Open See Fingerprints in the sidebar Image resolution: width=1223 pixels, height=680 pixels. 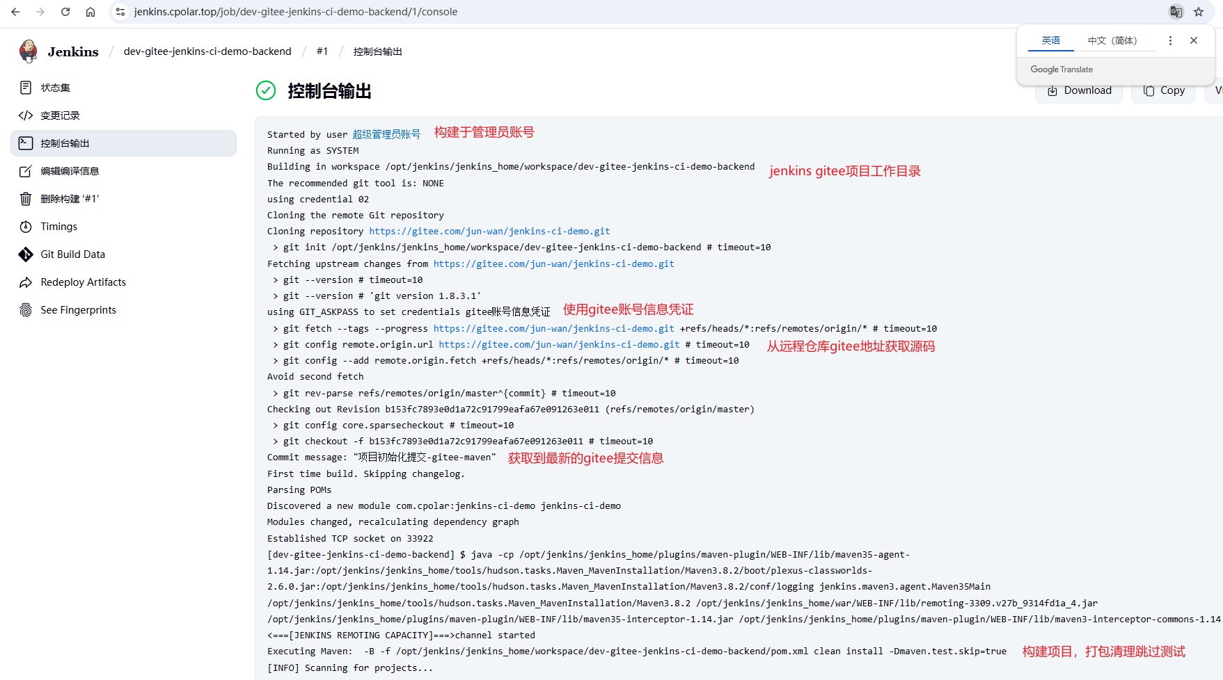(124, 310)
